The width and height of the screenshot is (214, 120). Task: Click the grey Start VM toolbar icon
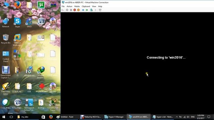click(x=67, y=10)
